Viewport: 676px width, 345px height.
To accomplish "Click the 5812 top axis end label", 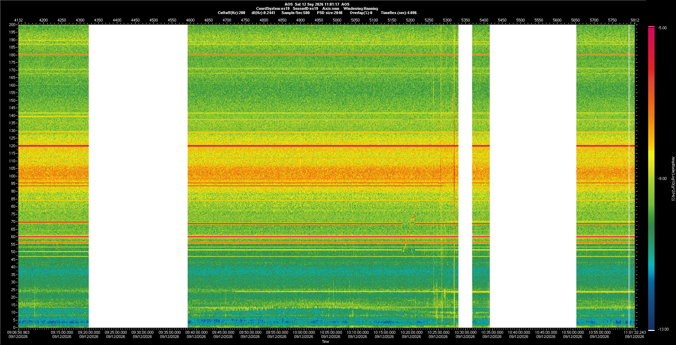I will (635, 20).
